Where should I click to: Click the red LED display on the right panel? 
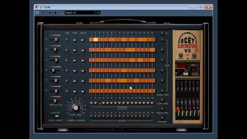(x=181, y=66)
